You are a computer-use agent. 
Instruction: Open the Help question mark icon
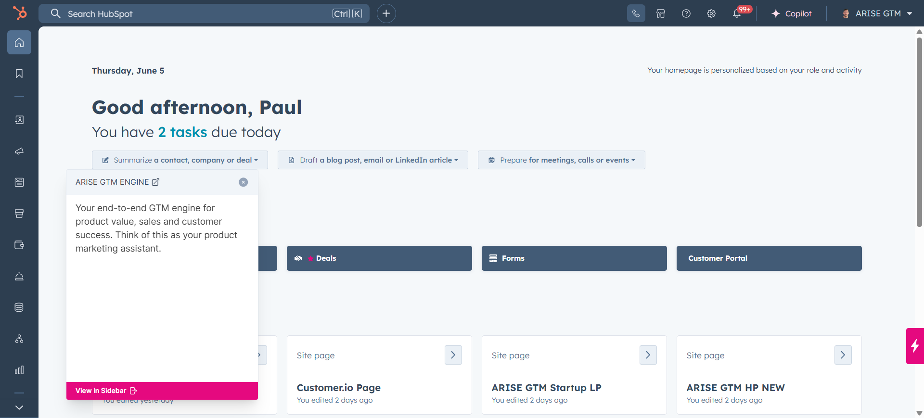(x=686, y=13)
